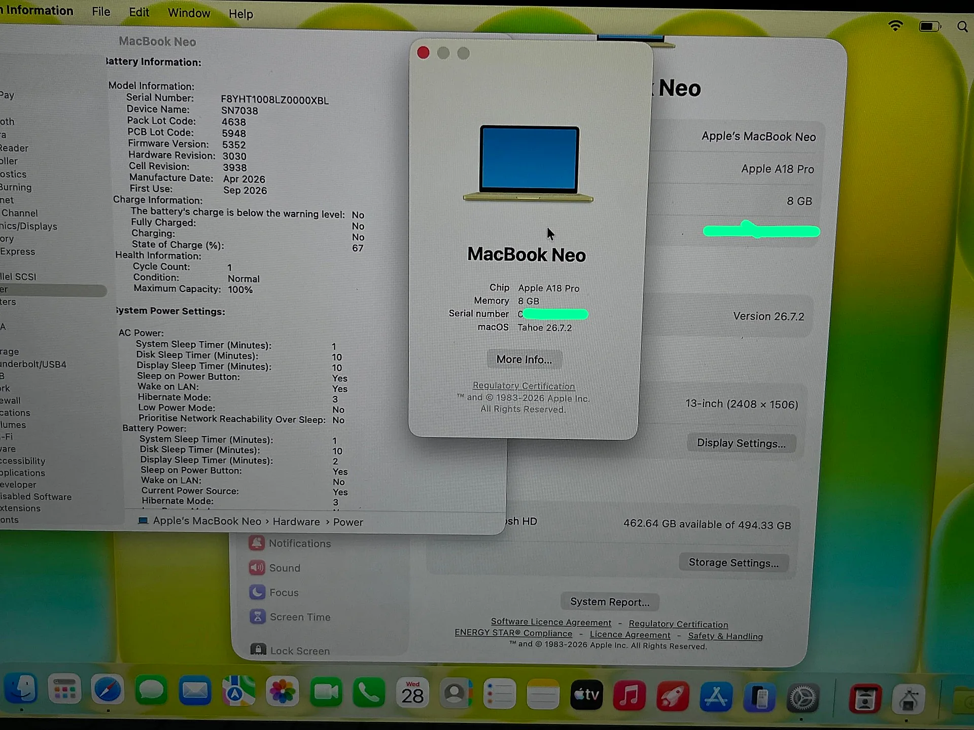The height and width of the screenshot is (730, 974).
Task: Select Focus in System Settings sidebar
Action: point(274,592)
